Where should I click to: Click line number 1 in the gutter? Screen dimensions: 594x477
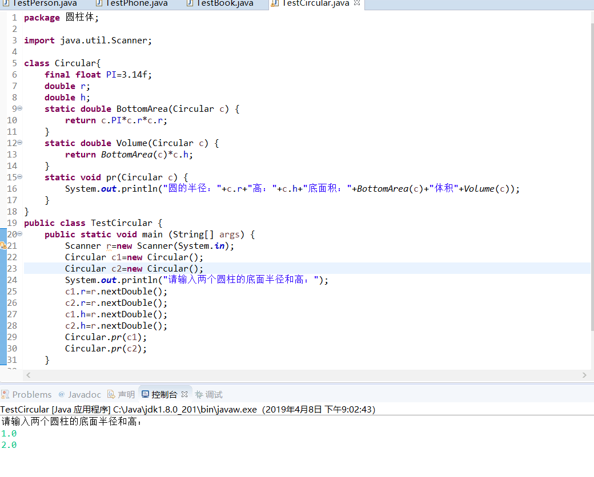14,18
